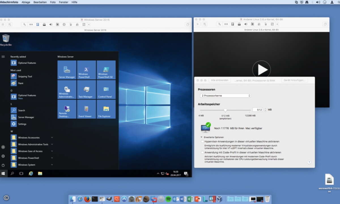Open File Explorer from Windows taskbar
340x204 pixels.
click(40, 173)
